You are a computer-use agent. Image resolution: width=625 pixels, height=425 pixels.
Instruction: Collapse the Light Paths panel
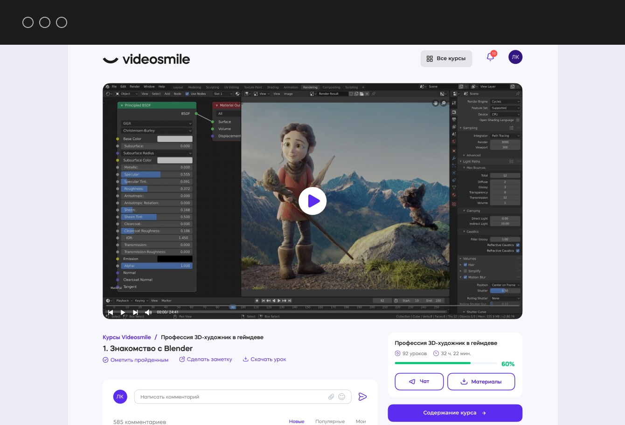pyautogui.click(x=470, y=161)
